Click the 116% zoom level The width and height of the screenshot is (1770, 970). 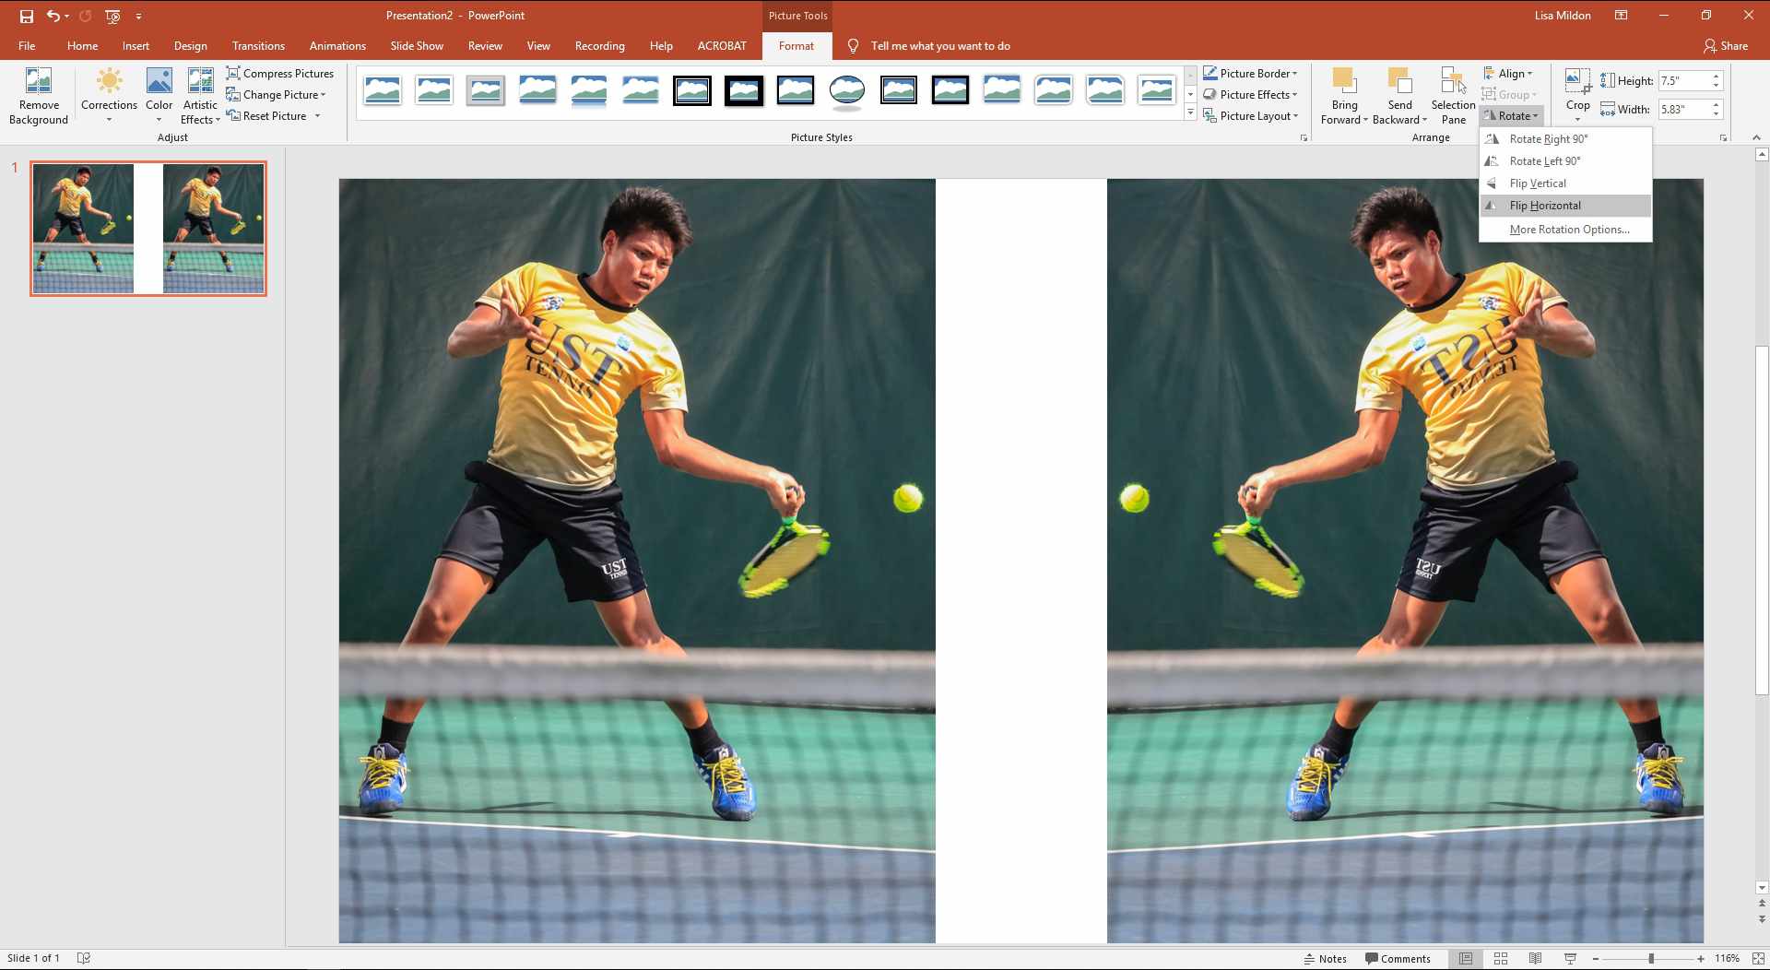1728,959
